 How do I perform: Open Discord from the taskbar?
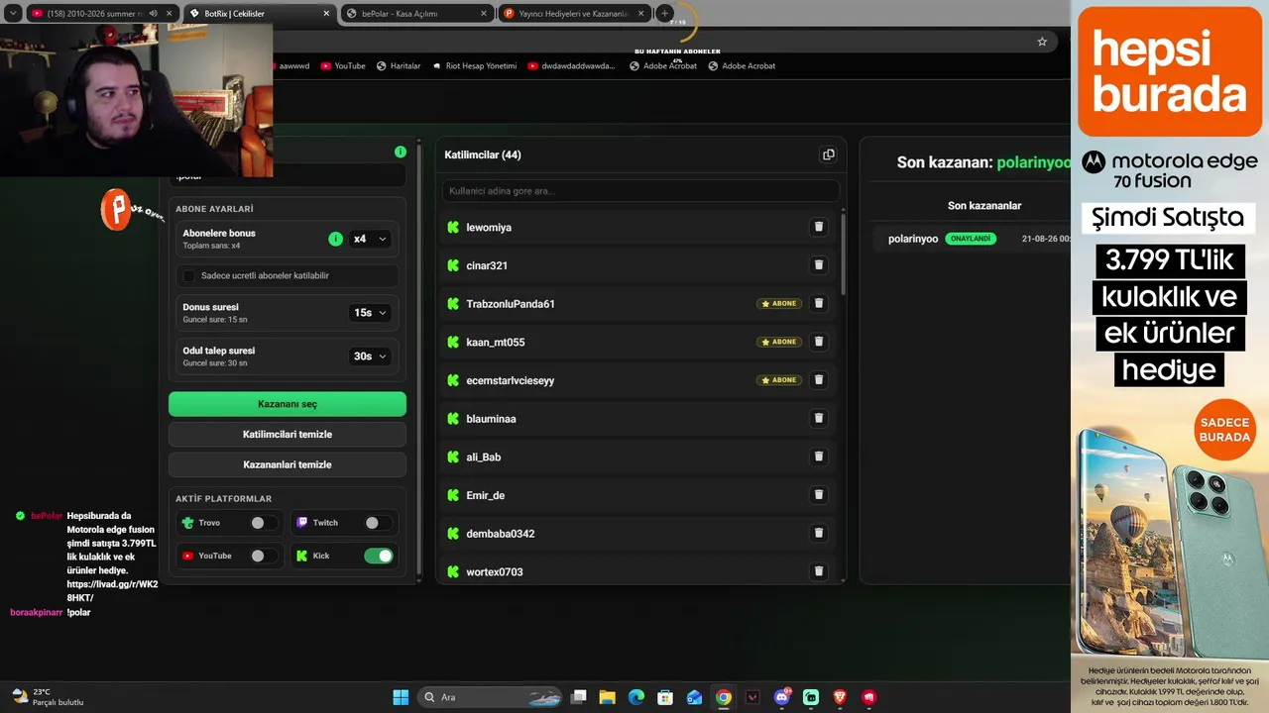pos(782,697)
